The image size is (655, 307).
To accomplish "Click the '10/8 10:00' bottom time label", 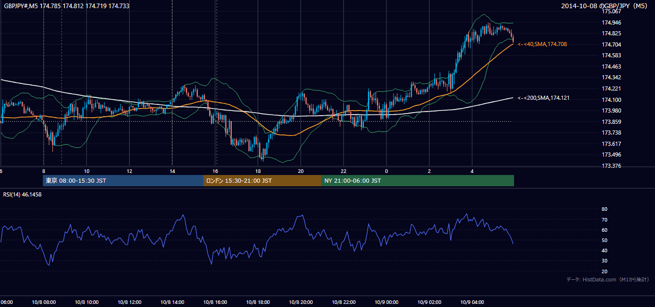I will point(87,302).
